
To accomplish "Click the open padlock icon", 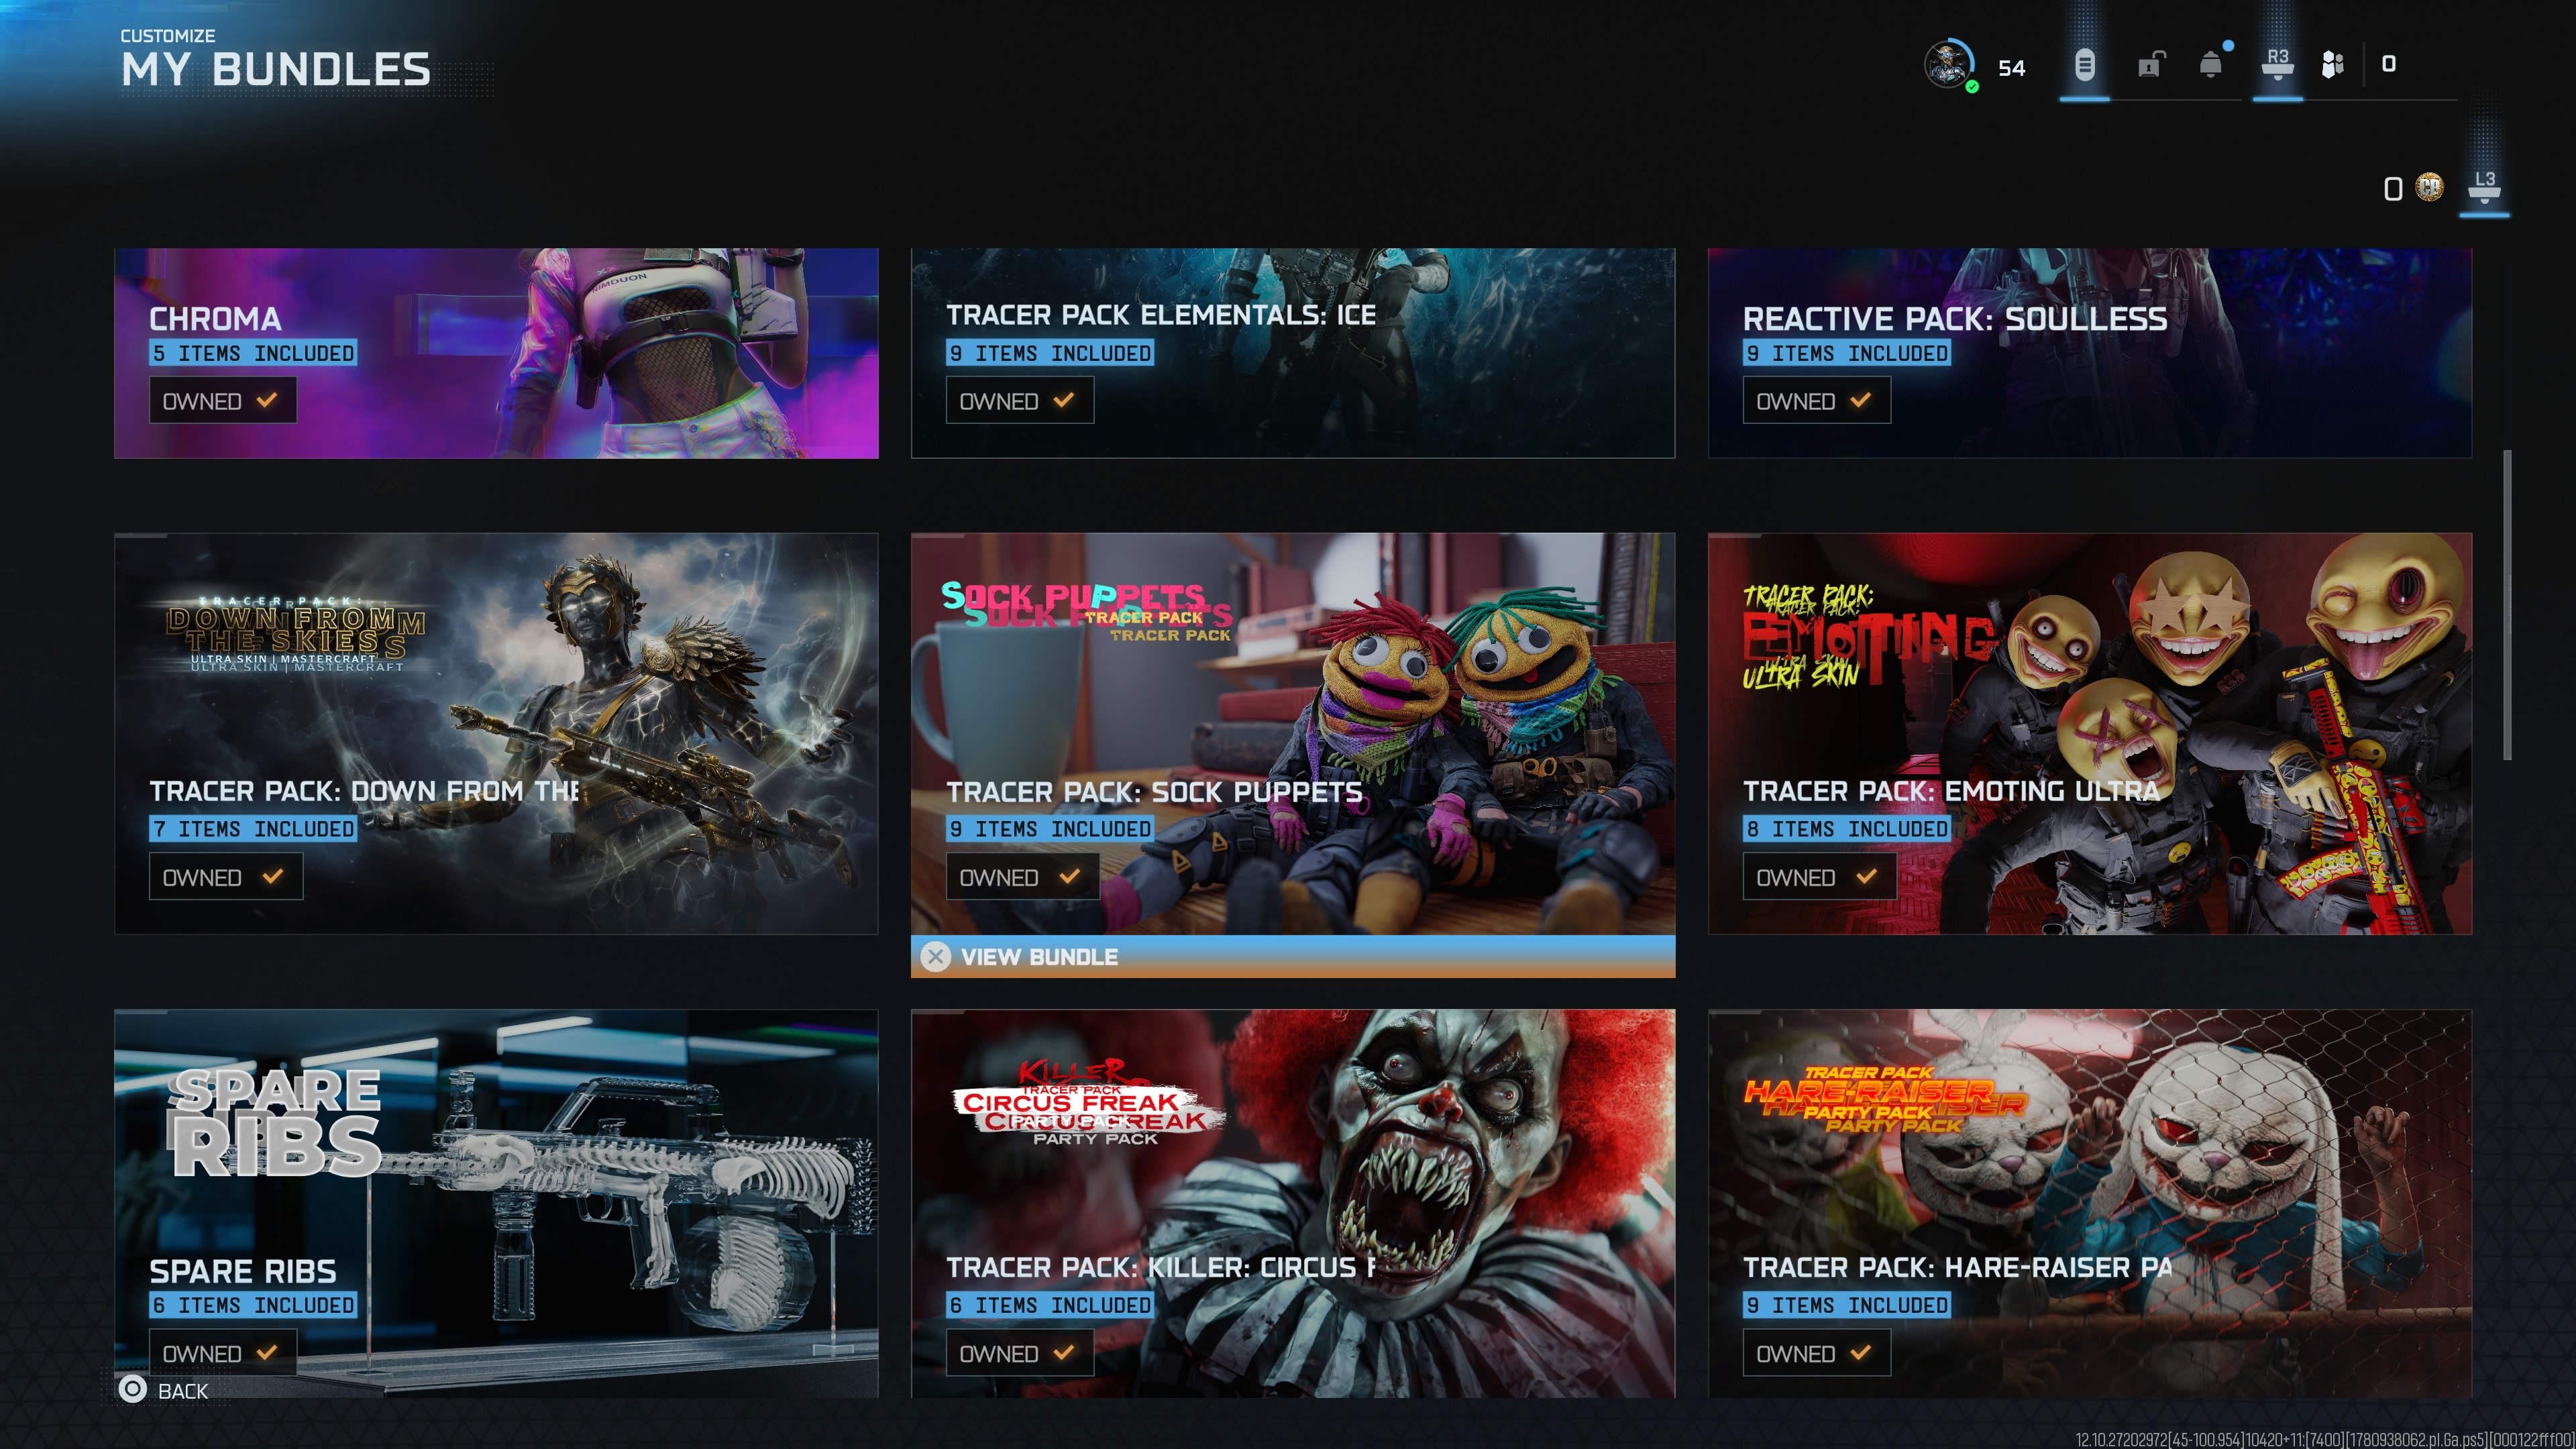I will [2150, 65].
